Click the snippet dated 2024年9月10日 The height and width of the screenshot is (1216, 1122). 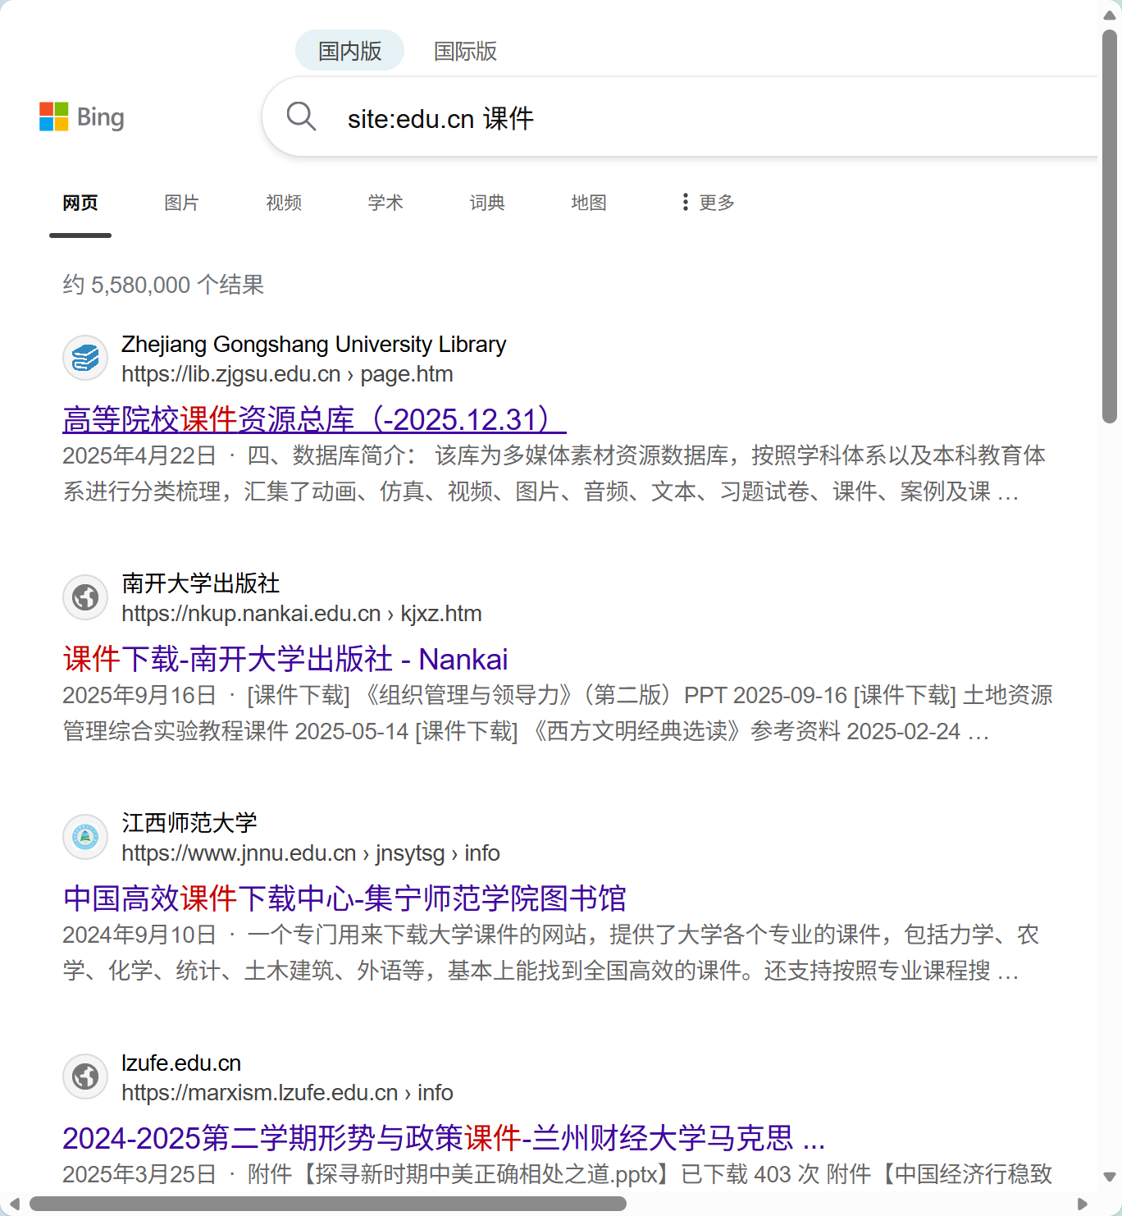click(x=551, y=953)
